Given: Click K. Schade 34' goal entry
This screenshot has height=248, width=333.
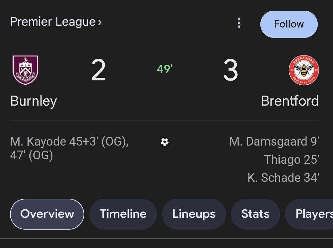Looking at the screenshot, I should pyautogui.click(x=283, y=177).
